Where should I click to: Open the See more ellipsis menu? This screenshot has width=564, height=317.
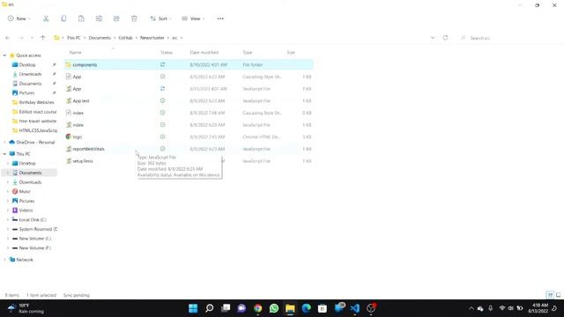(220, 18)
